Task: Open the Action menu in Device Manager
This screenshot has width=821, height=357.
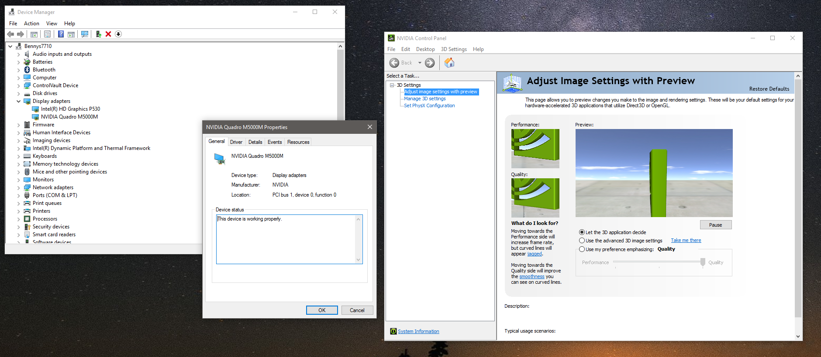Action: point(31,24)
